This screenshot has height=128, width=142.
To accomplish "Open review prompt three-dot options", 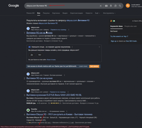I will (72, 47).
